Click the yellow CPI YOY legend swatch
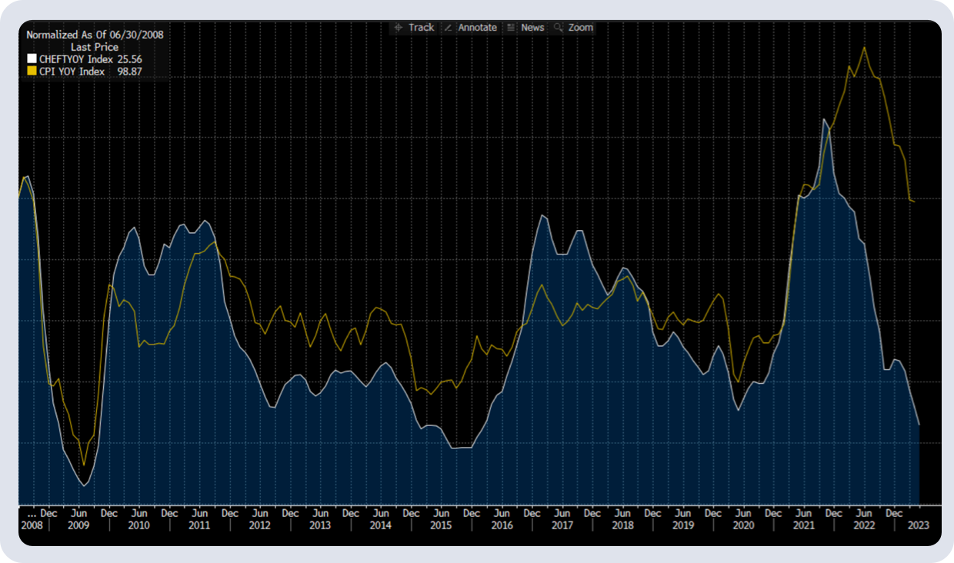 pyautogui.click(x=32, y=72)
